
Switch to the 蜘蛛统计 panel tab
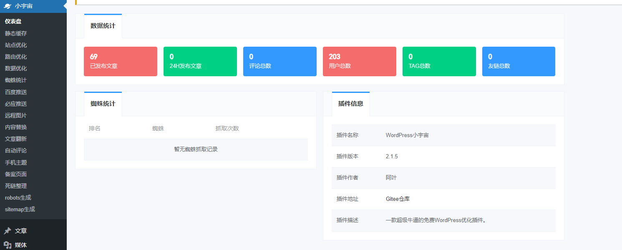[x=103, y=104]
